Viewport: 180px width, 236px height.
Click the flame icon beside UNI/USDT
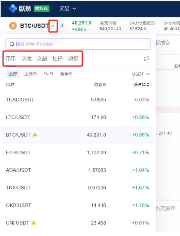(34, 223)
